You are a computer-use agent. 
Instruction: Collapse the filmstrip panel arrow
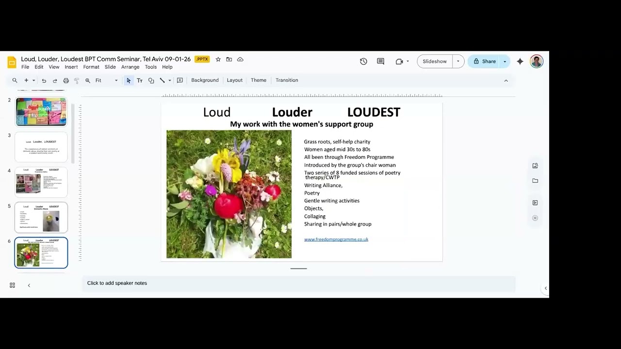(x=29, y=286)
